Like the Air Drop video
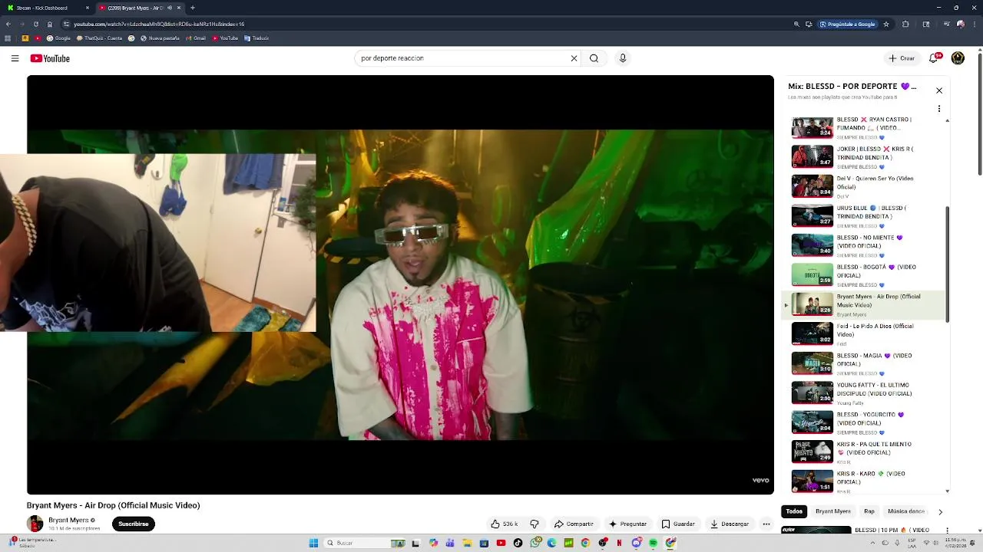The height and width of the screenshot is (552, 983). point(505,524)
